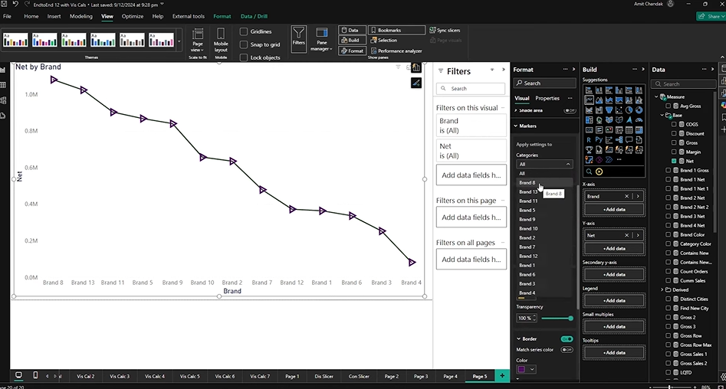The image size is (726, 389).
Task: Select the funnel chart visual
Action: point(609,110)
